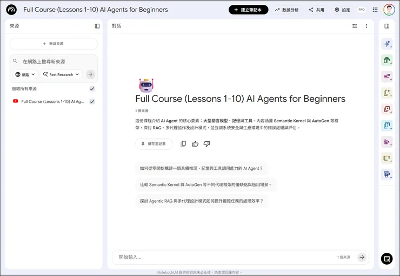Collapse the 來源 sources panel

(97, 26)
